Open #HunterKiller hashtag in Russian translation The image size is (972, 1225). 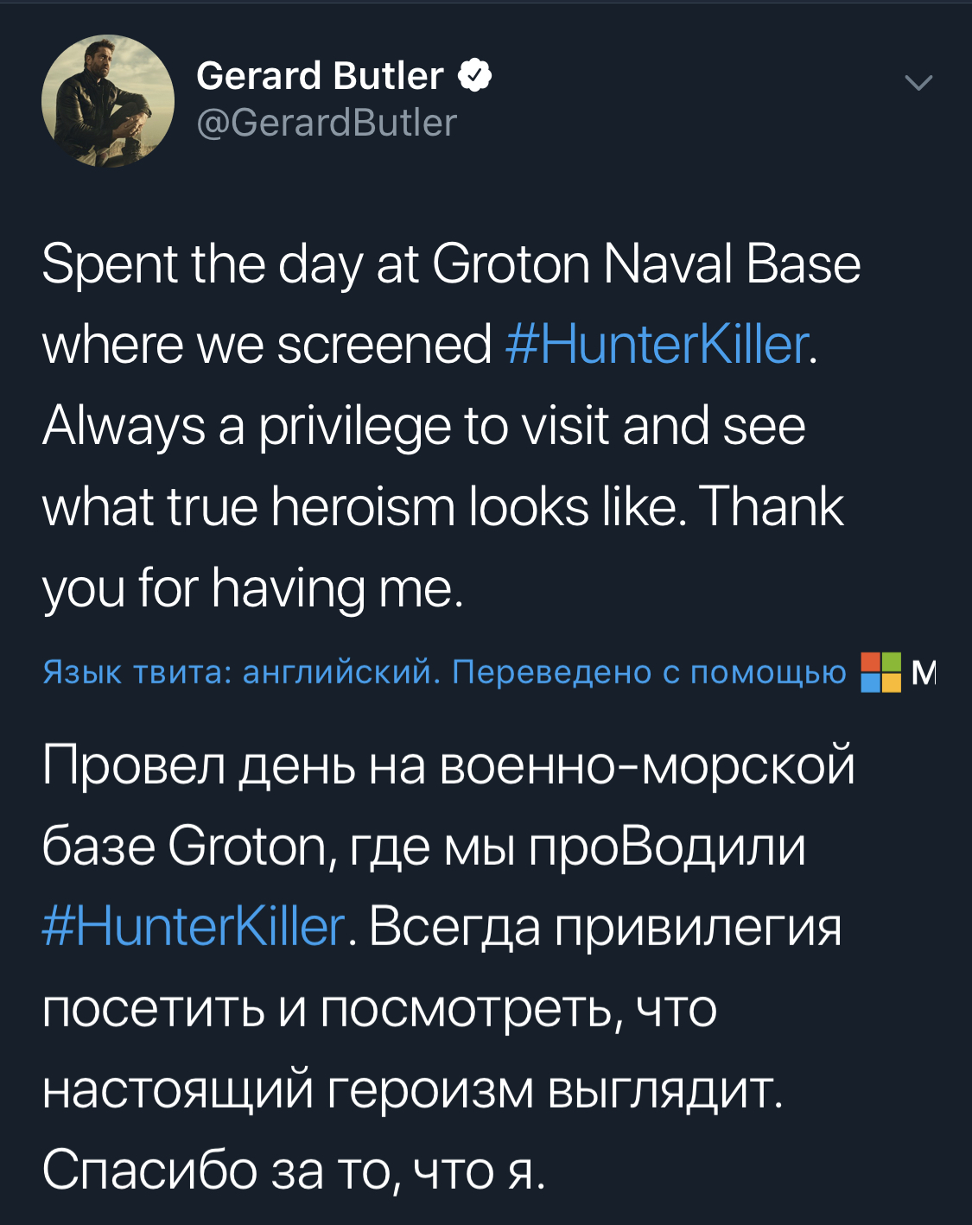pos(194,927)
